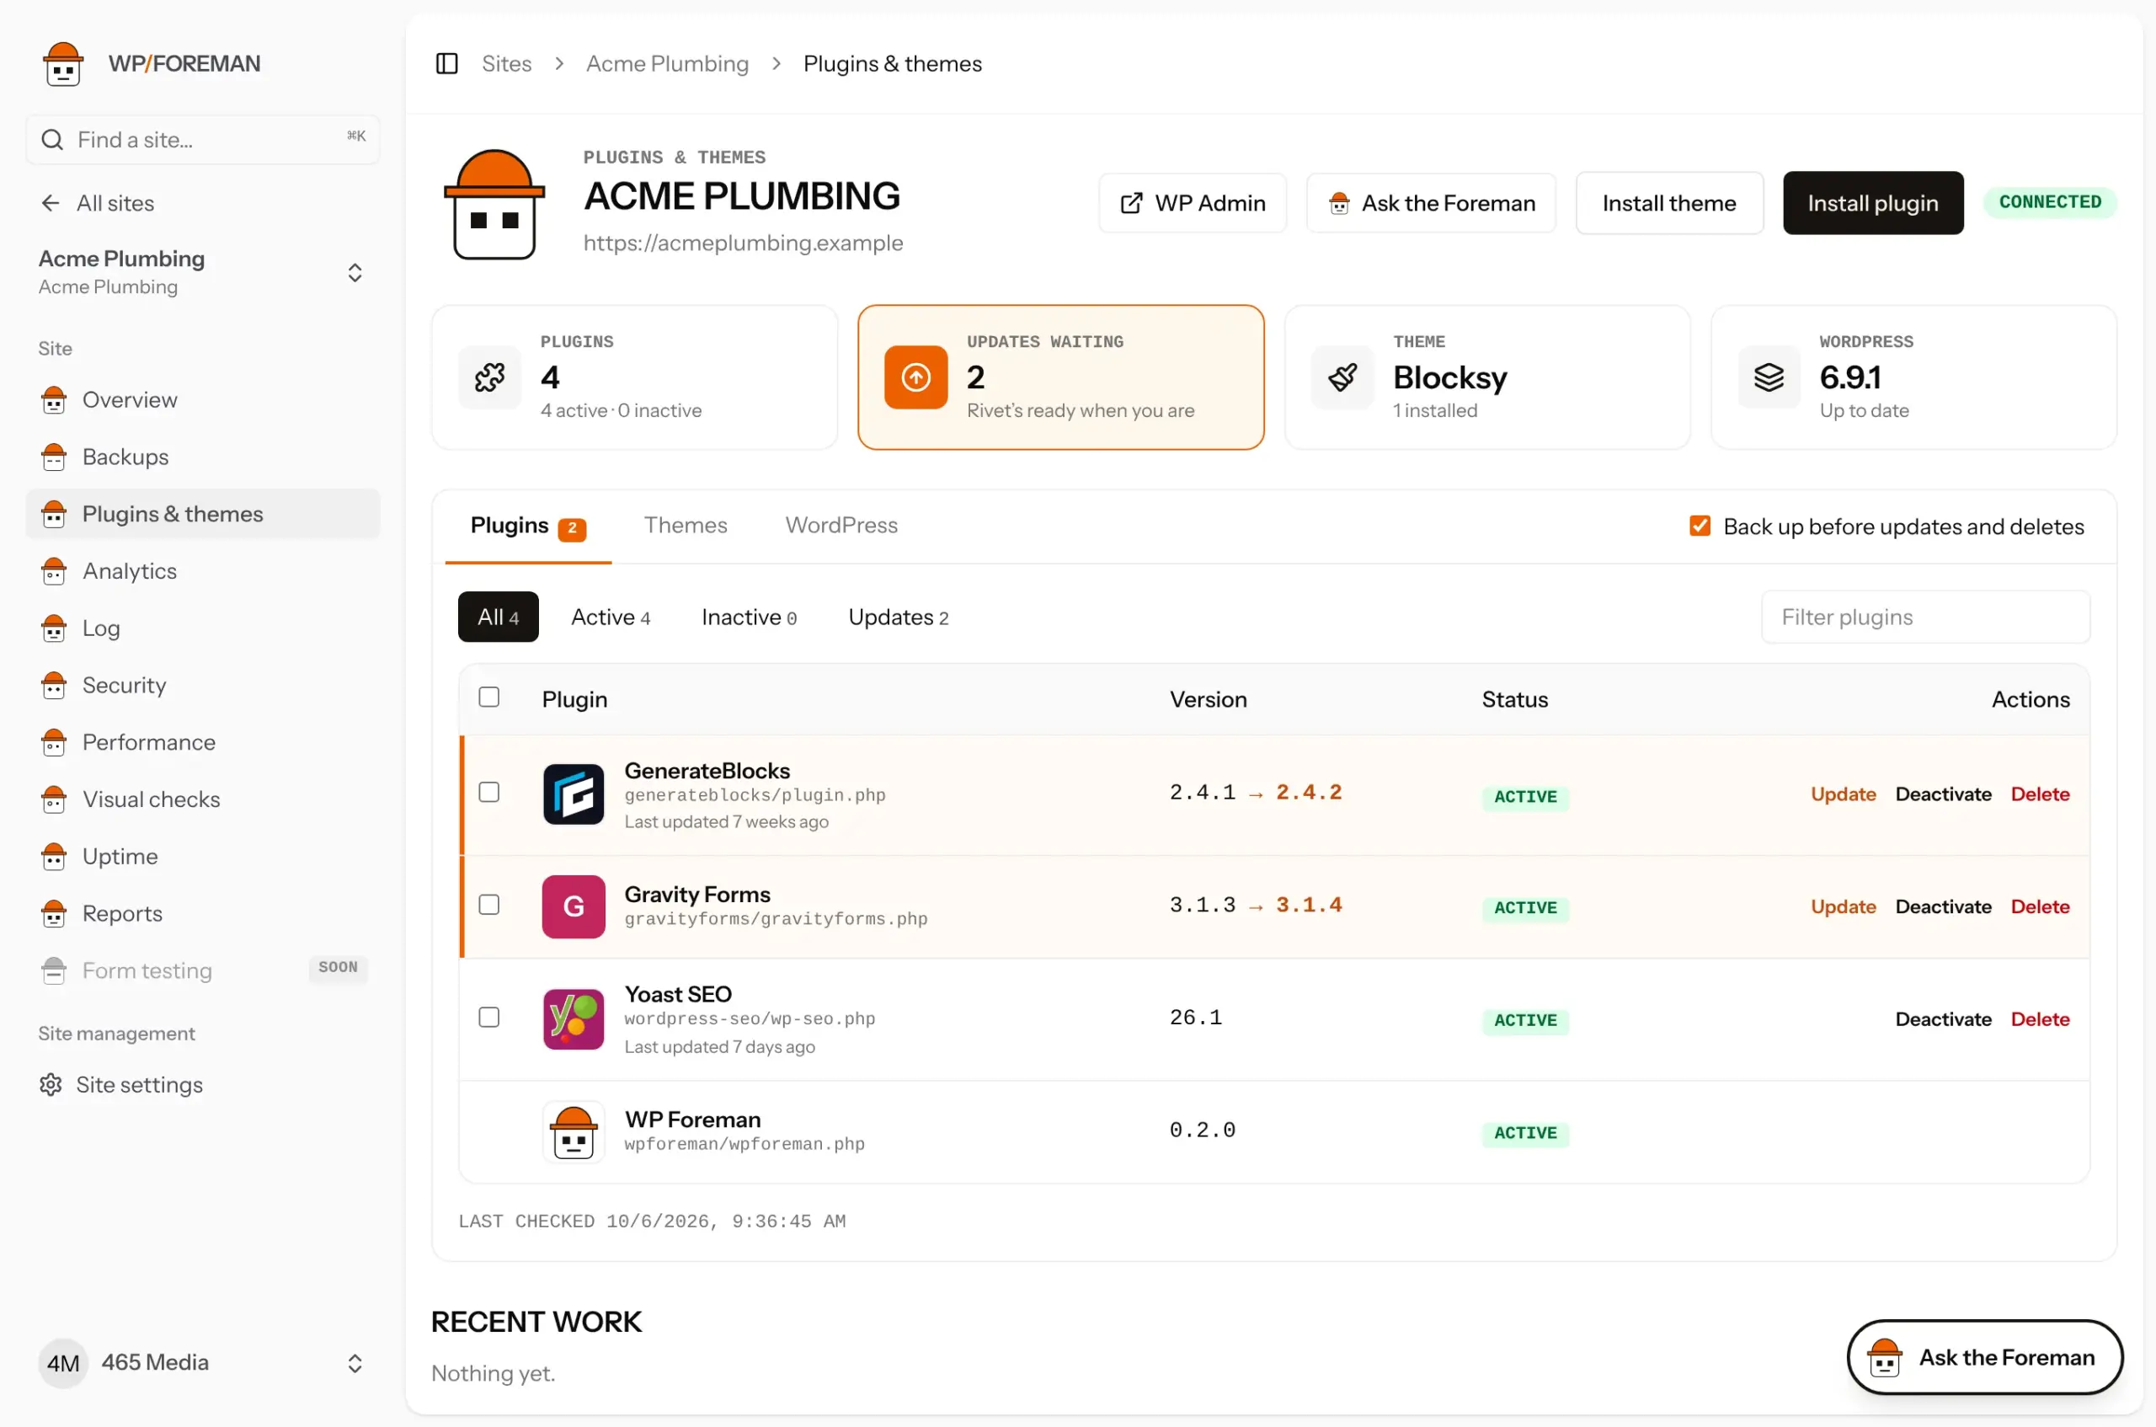Click the Uptime sidebar icon
The width and height of the screenshot is (2156, 1427).
pos(54,857)
